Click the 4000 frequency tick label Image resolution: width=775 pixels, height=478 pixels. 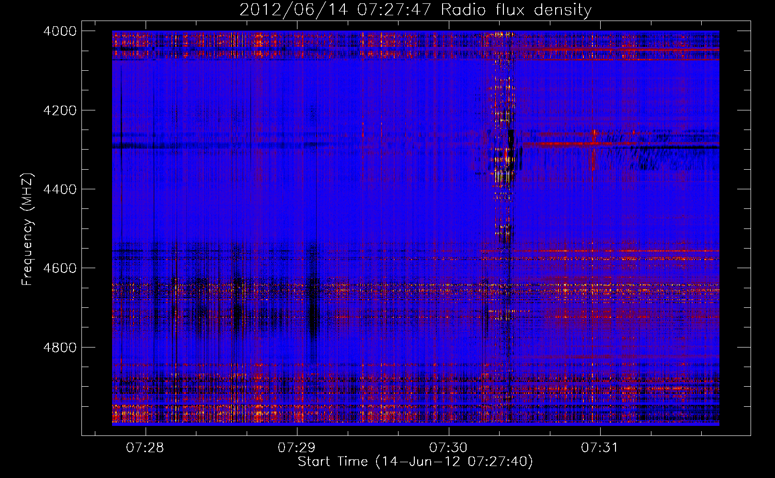60,31
